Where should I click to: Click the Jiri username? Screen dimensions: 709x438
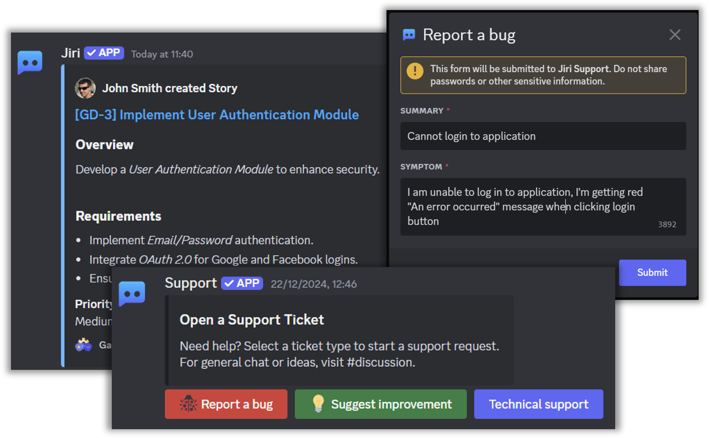pyautogui.click(x=70, y=53)
